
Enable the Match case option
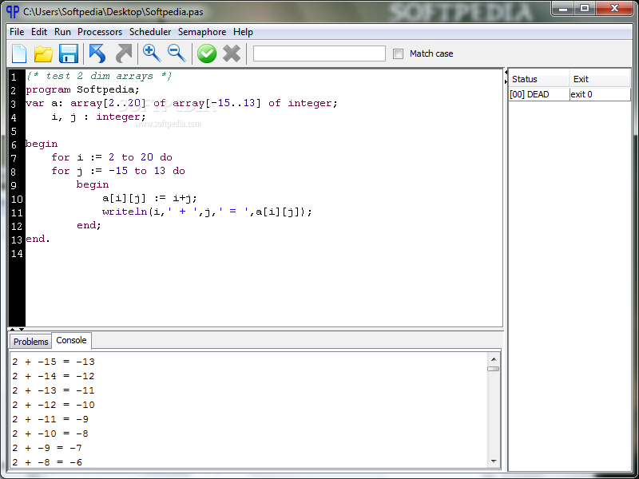point(398,53)
